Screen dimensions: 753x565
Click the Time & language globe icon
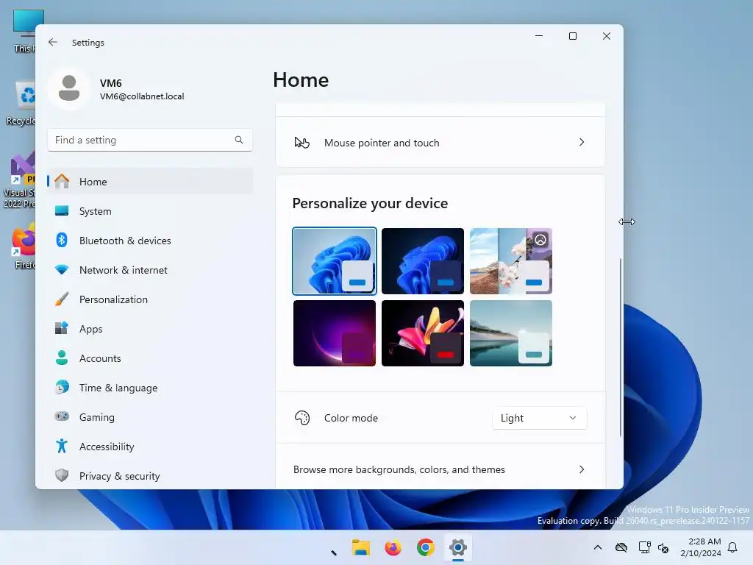tap(62, 387)
